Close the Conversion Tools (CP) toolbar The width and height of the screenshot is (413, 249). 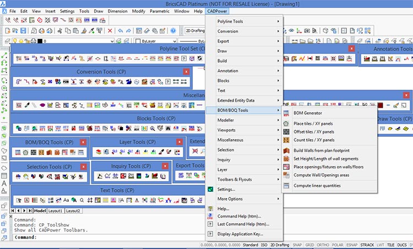tap(186, 71)
